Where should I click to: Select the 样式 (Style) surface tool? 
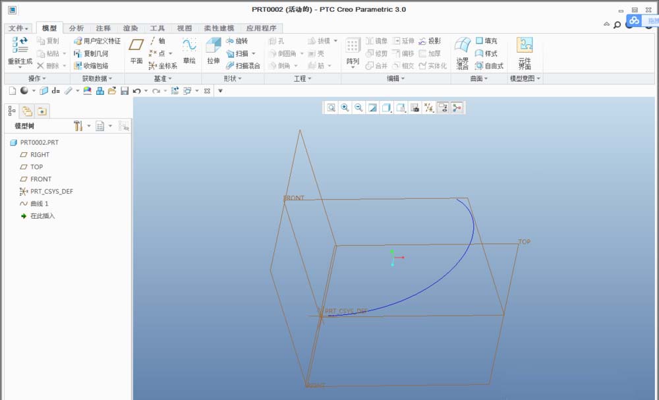tap(486, 53)
